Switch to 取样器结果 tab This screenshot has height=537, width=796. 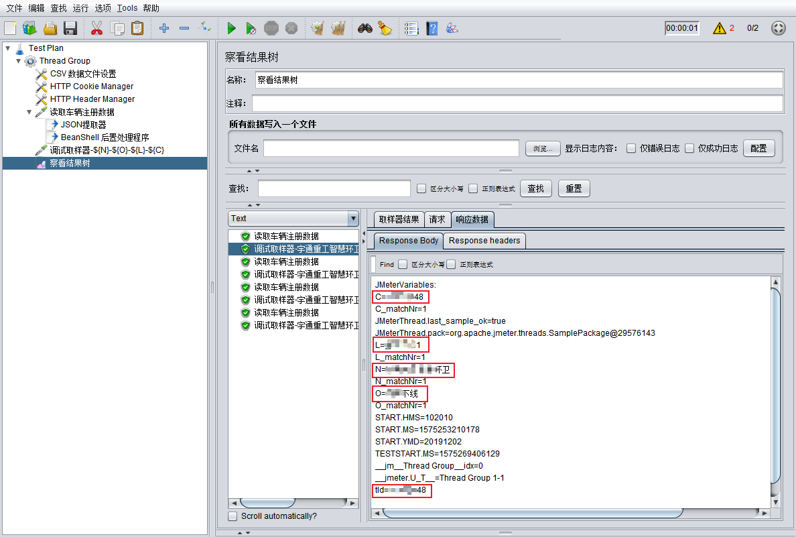click(x=399, y=219)
